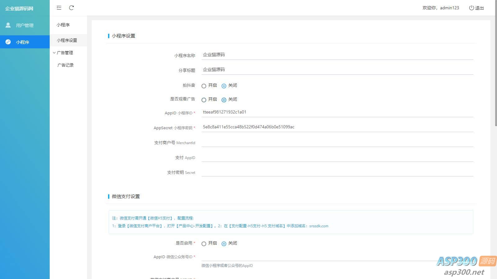The width and height of the screenshot is (497, 279).
Task: Click the 企业猫源码网 site title
Action: click(19, 8)
